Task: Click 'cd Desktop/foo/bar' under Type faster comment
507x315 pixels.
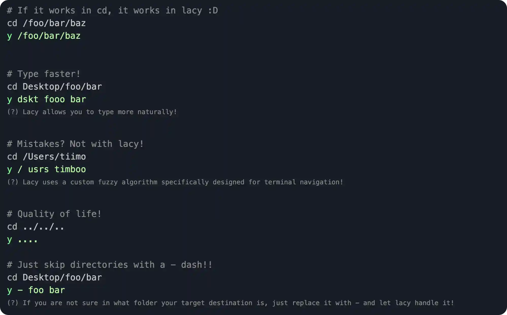Action: click(x=55, y=87)
